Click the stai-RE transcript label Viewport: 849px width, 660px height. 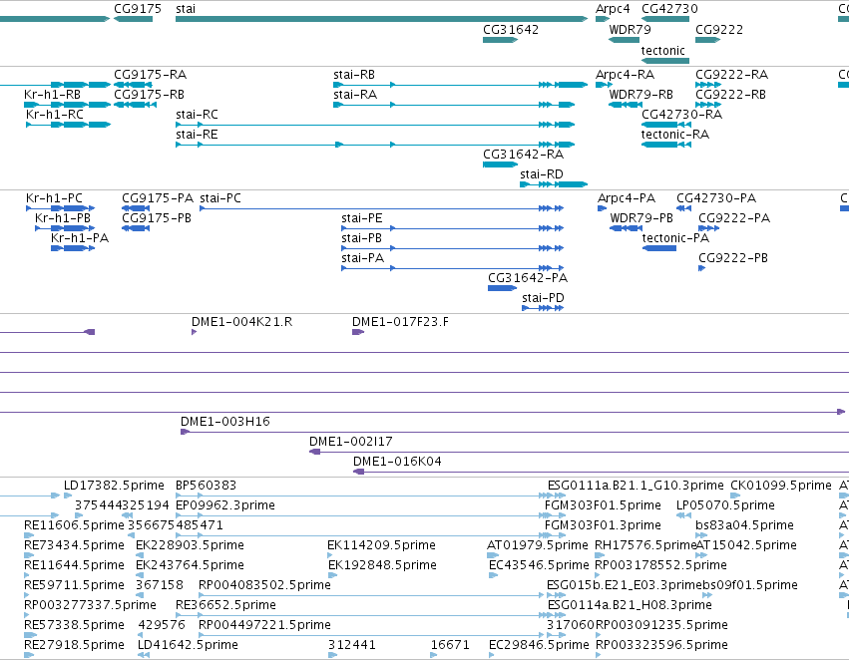(197, 135)
